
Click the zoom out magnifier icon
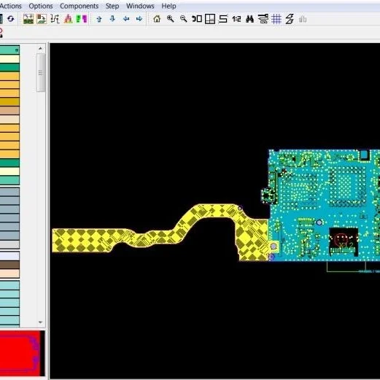[x=183, y=19]
